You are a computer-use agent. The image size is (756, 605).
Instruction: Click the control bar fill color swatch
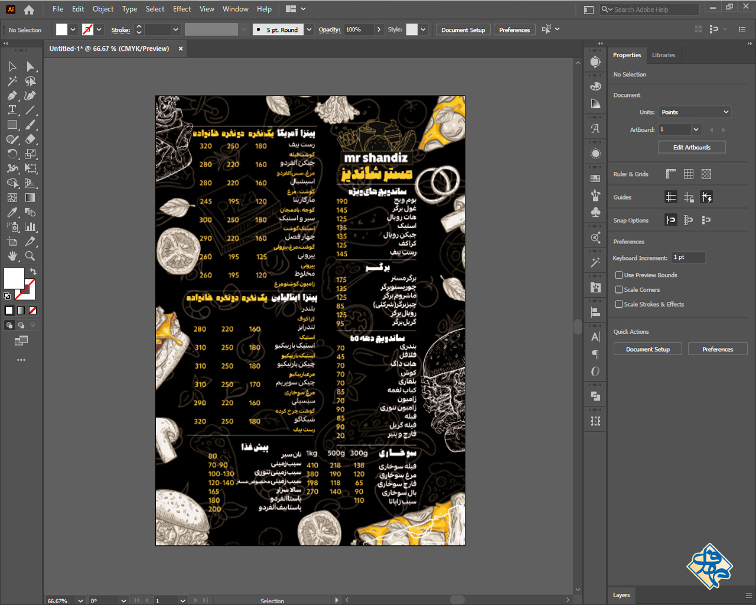coord(61,30)
